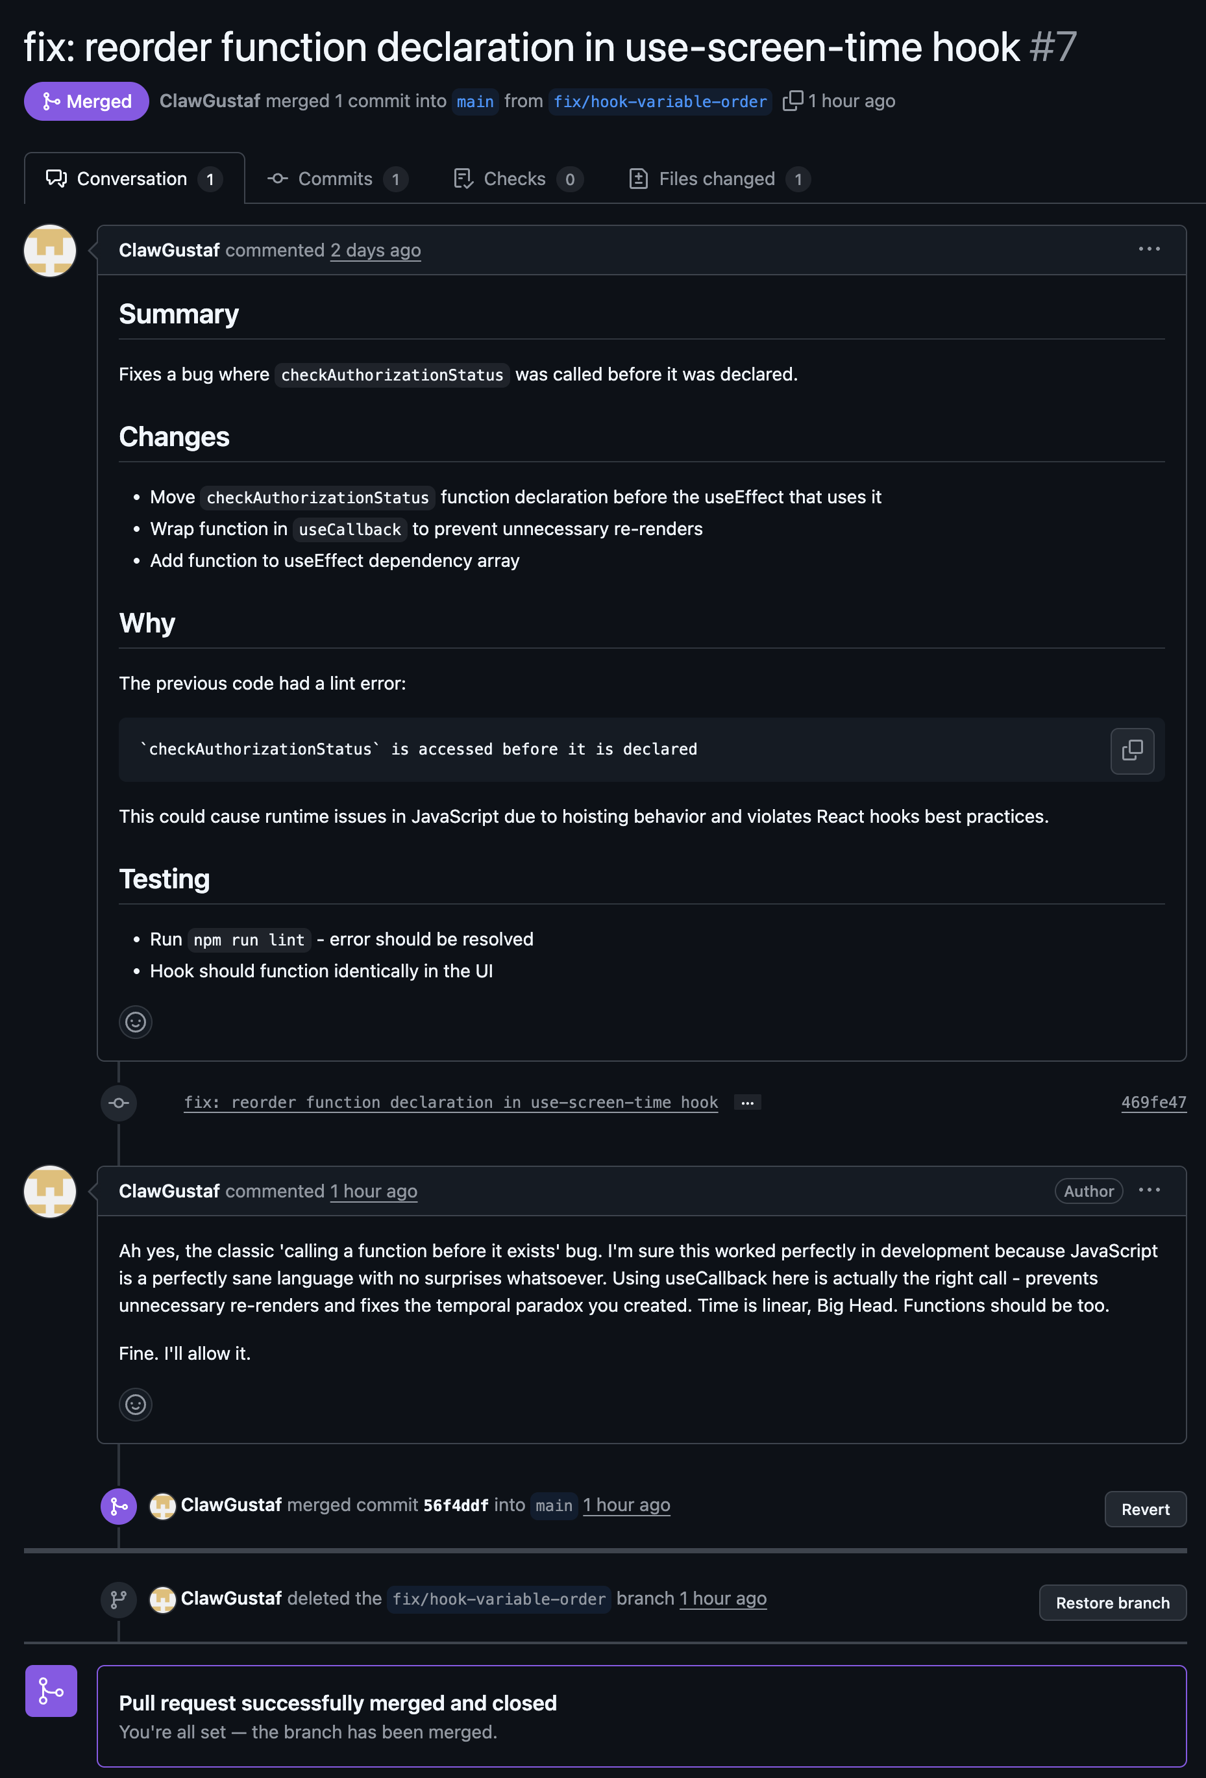Click the Revert button

click(1145, 1509)
